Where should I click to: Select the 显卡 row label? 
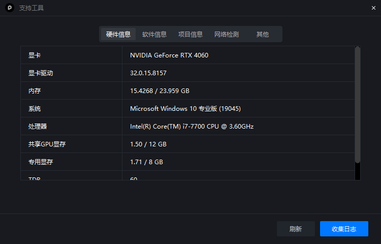[35, 55]
